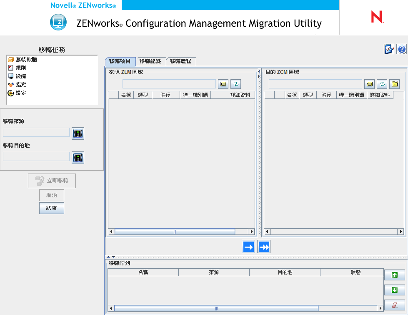Move queue item down with green arrow

(395, 290)
